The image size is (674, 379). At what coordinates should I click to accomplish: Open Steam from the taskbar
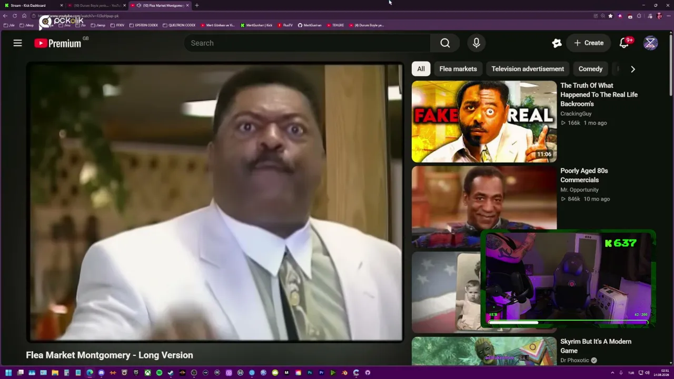click(171, 373)
